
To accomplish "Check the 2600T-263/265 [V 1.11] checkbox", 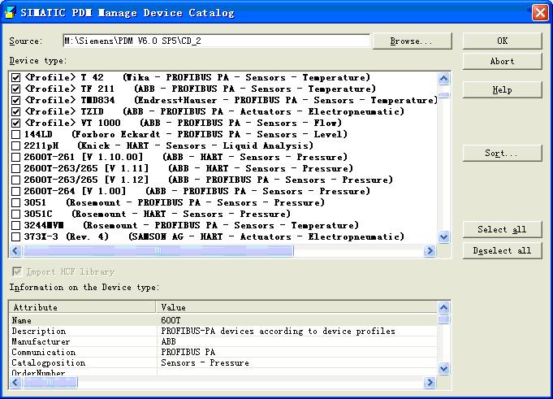I will pyautogui.click(x=16, y=168).
